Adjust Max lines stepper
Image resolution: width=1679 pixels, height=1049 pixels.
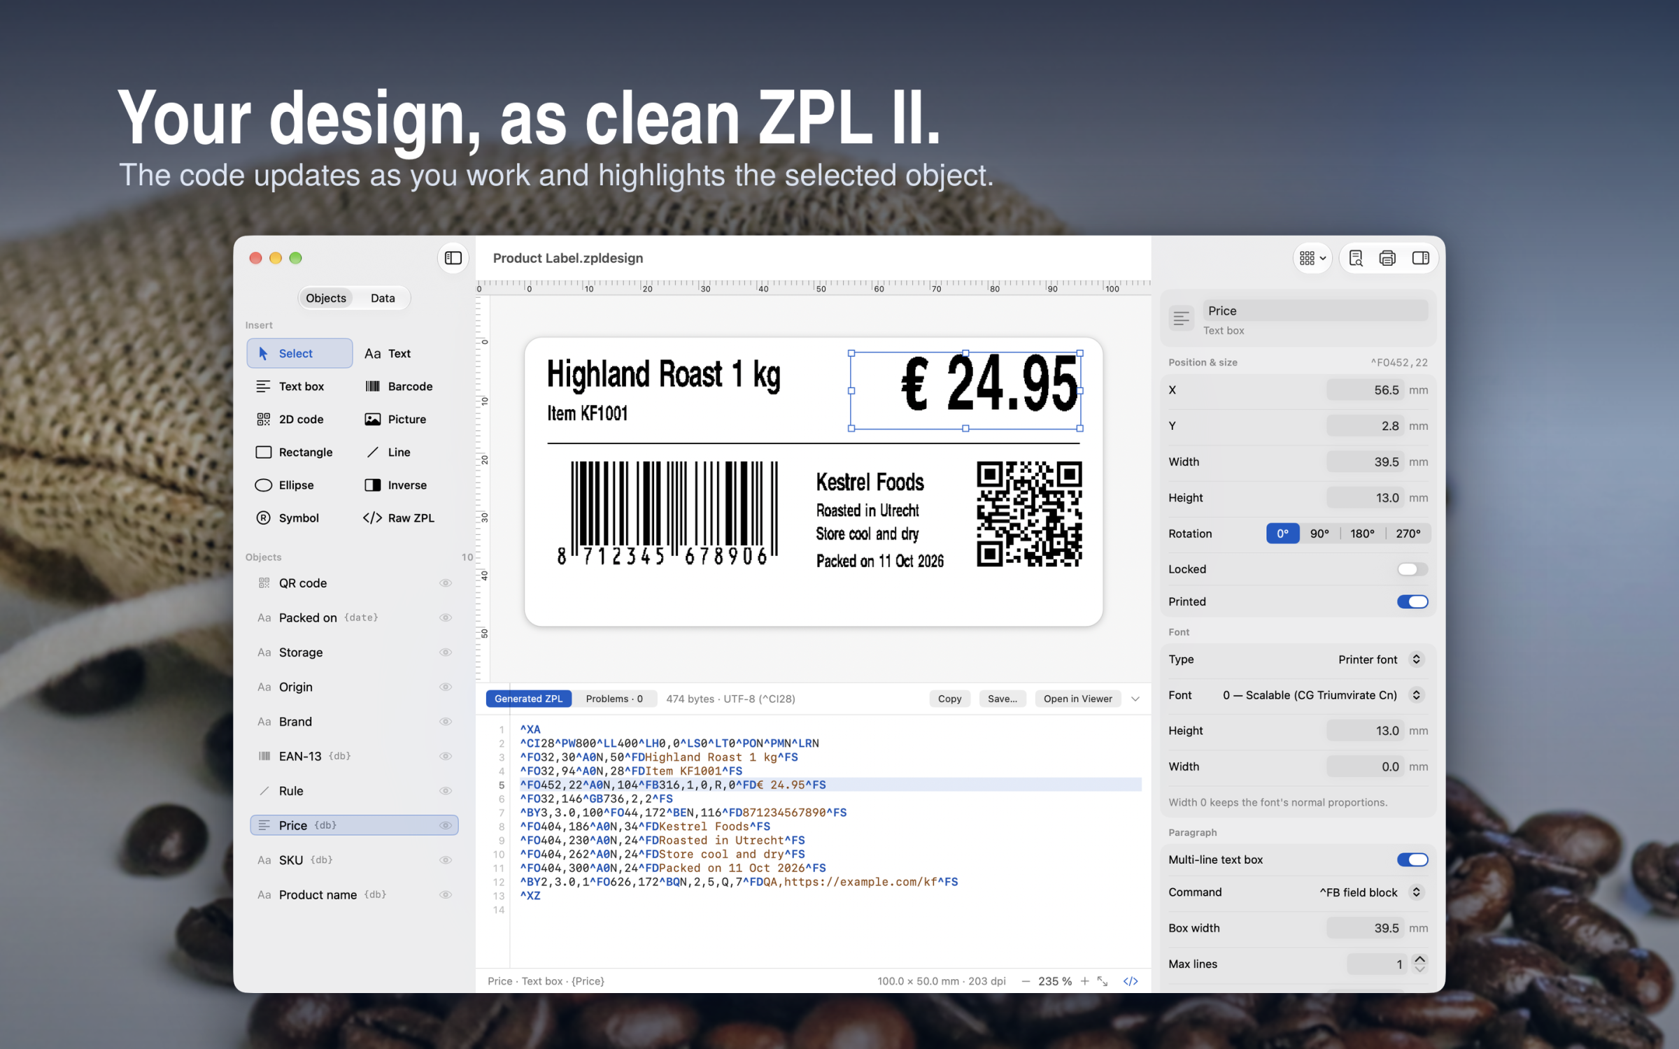tap(1419, 964)
